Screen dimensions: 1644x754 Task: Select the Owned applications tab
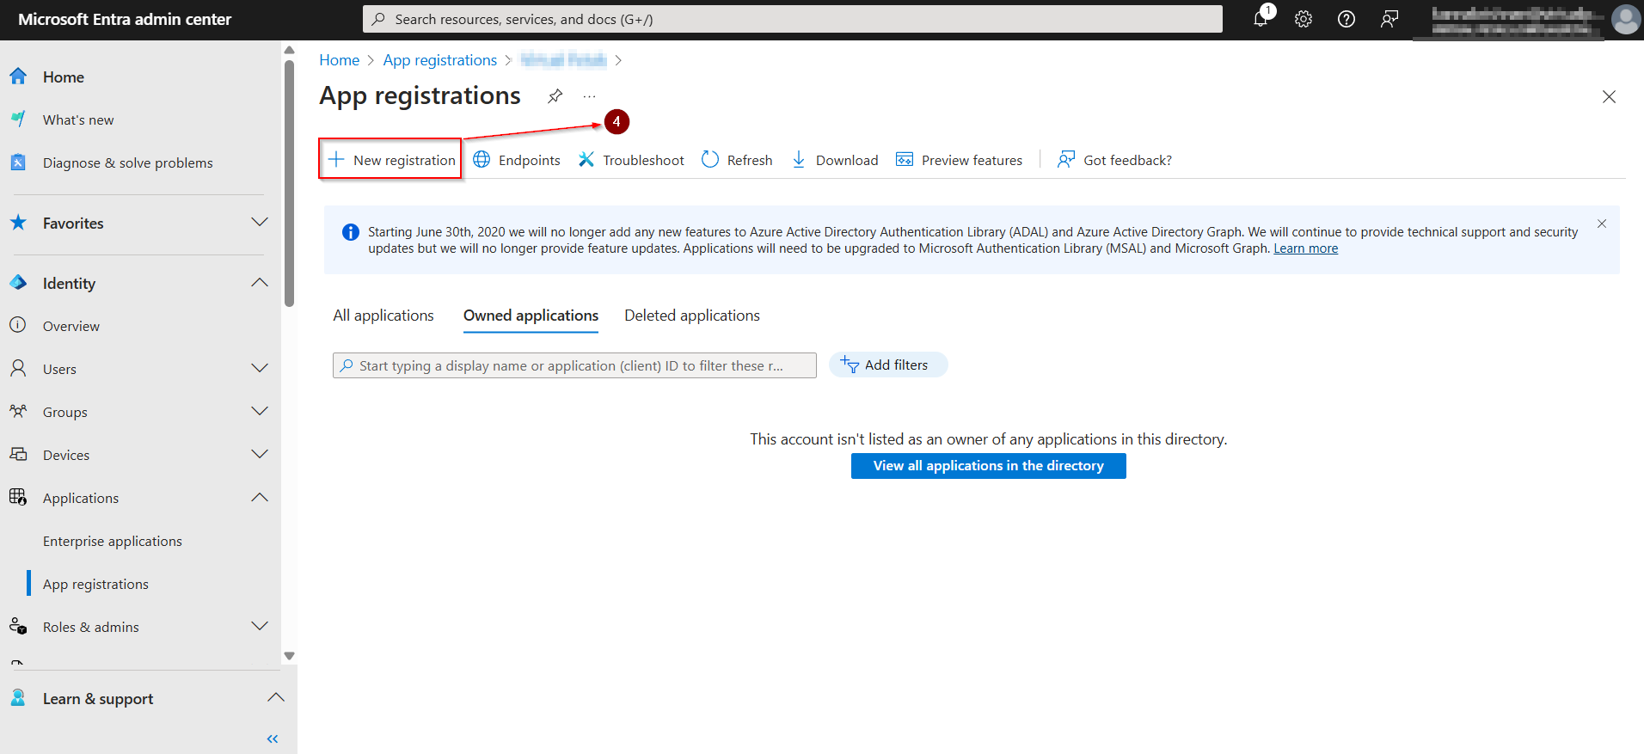click(x=531, y=316)
